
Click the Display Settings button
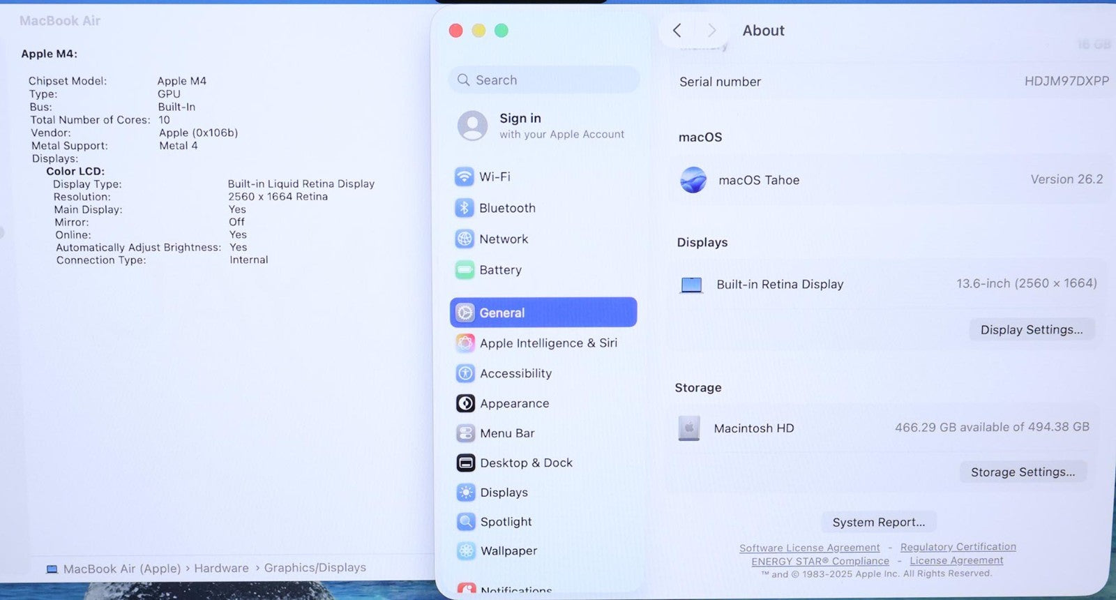click(x=1032, y=329)
